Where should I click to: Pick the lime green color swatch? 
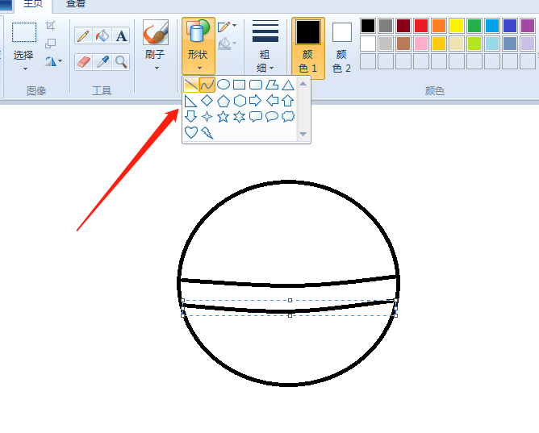pyautogui.click(x=474, y=44)
